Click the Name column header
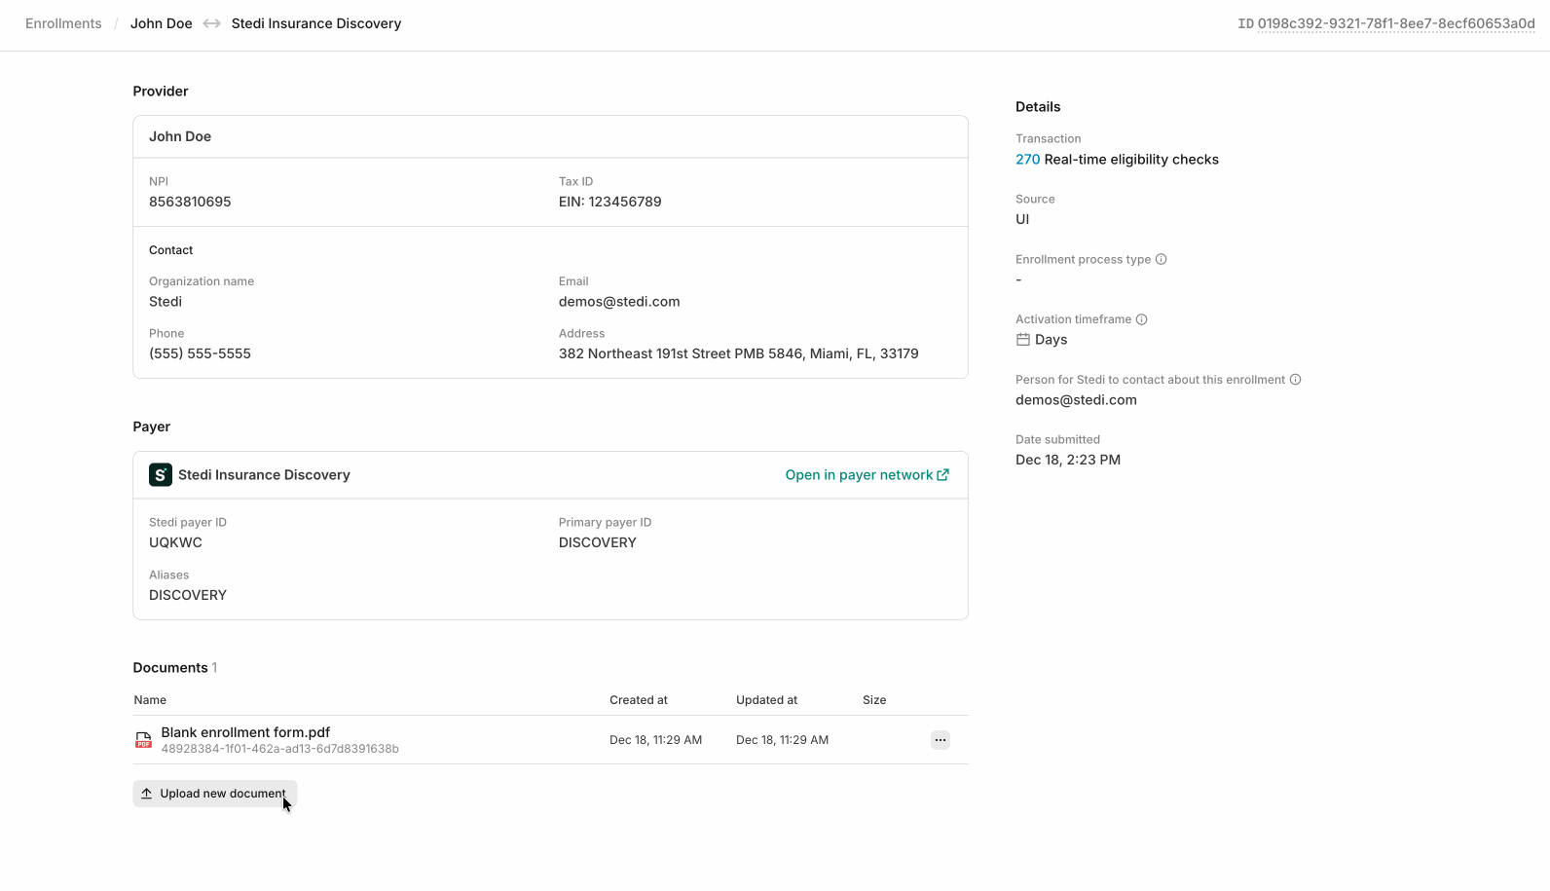Viewport: 1550px width, 891px height. 150,700
